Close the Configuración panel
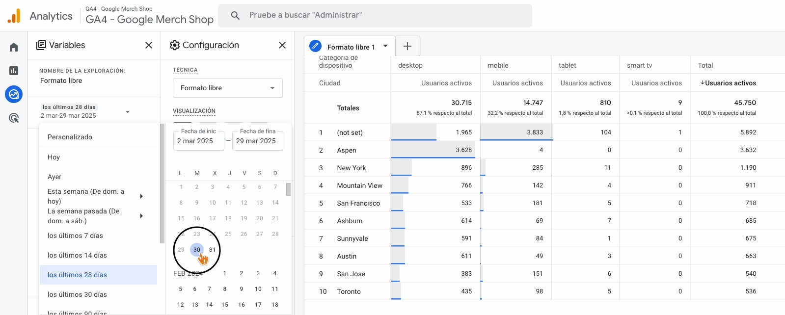785x315 pixels. tap(282, 45)
